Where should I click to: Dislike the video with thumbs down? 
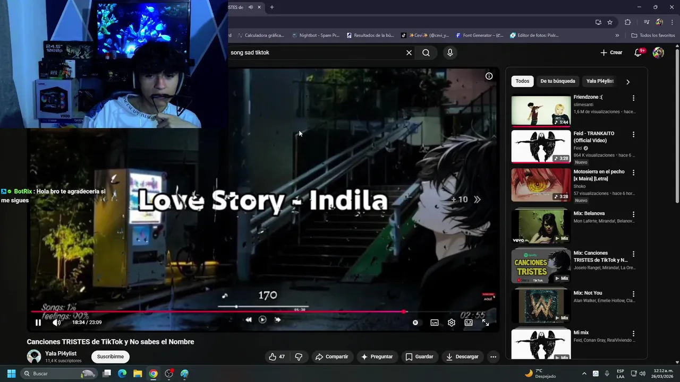click(x=299, y=357)
